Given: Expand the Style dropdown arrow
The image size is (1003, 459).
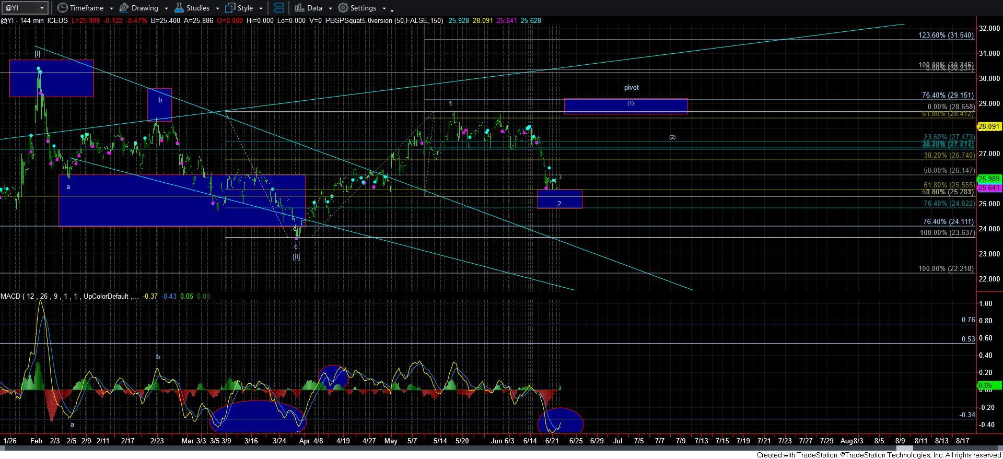Looking at the screenshot, I should click(x=261, y=8).
